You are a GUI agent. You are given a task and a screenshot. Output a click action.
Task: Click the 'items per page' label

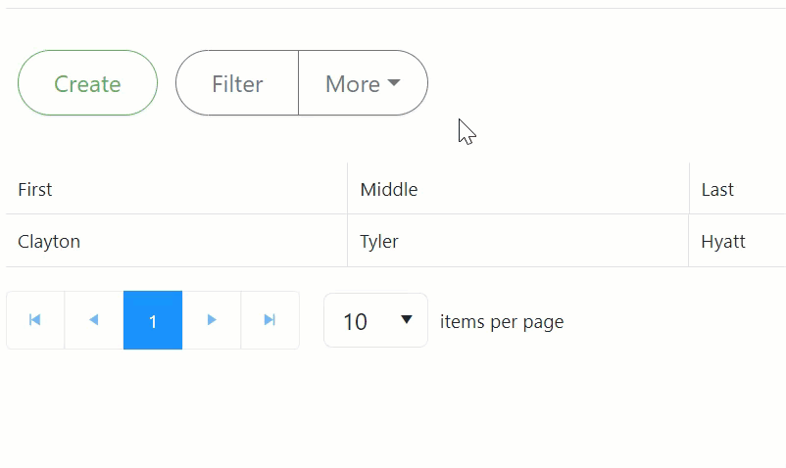click(502, 321)
